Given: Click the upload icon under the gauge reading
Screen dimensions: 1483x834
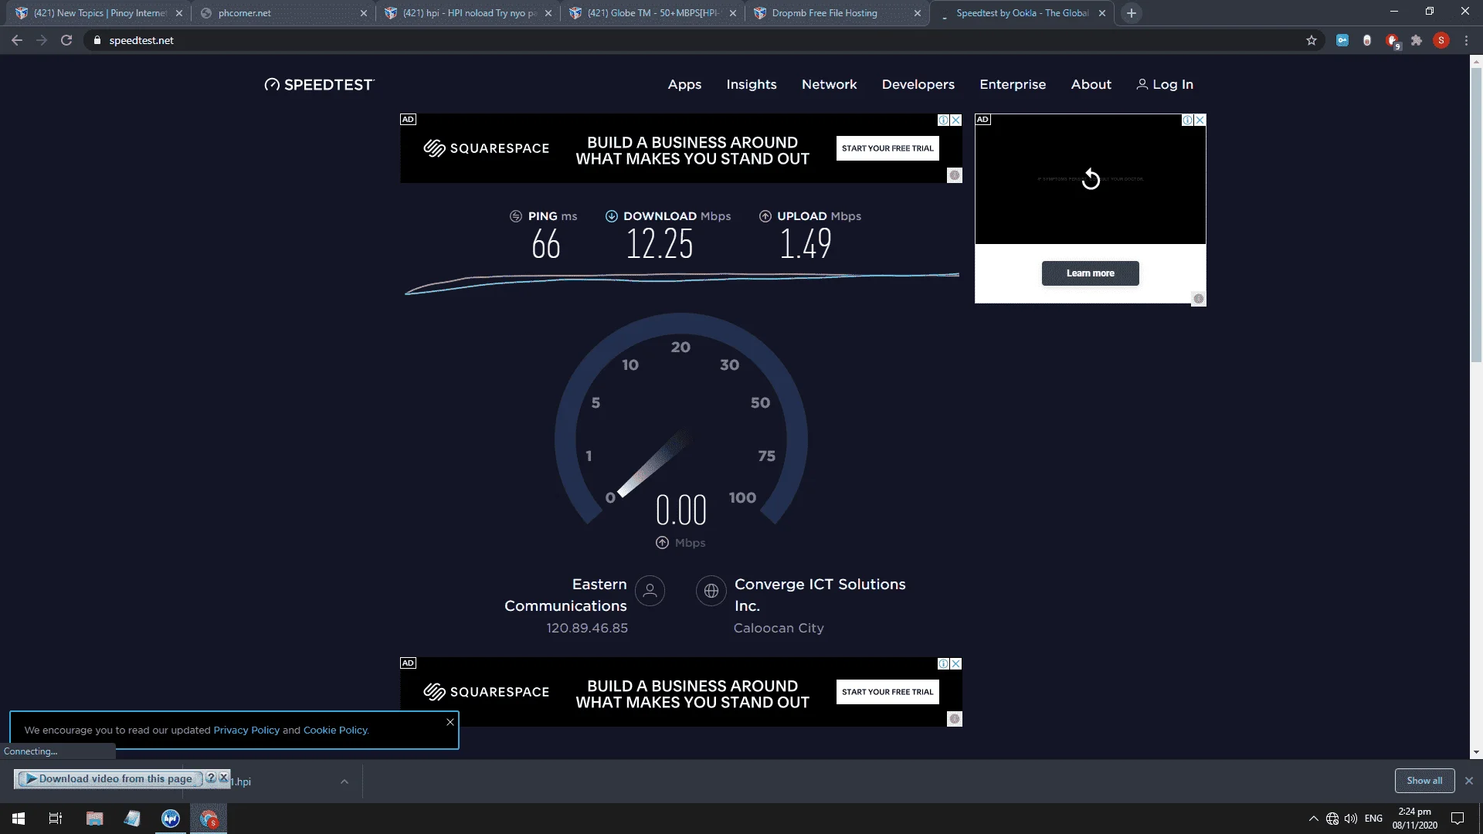Looking at the screenshot, I should pos(662,543).
